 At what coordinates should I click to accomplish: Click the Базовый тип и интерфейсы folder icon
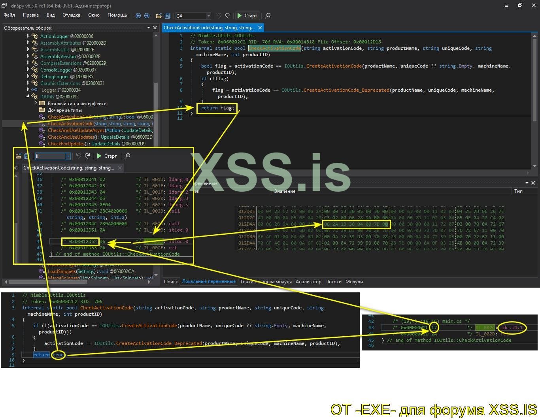(x=42, y=103)
